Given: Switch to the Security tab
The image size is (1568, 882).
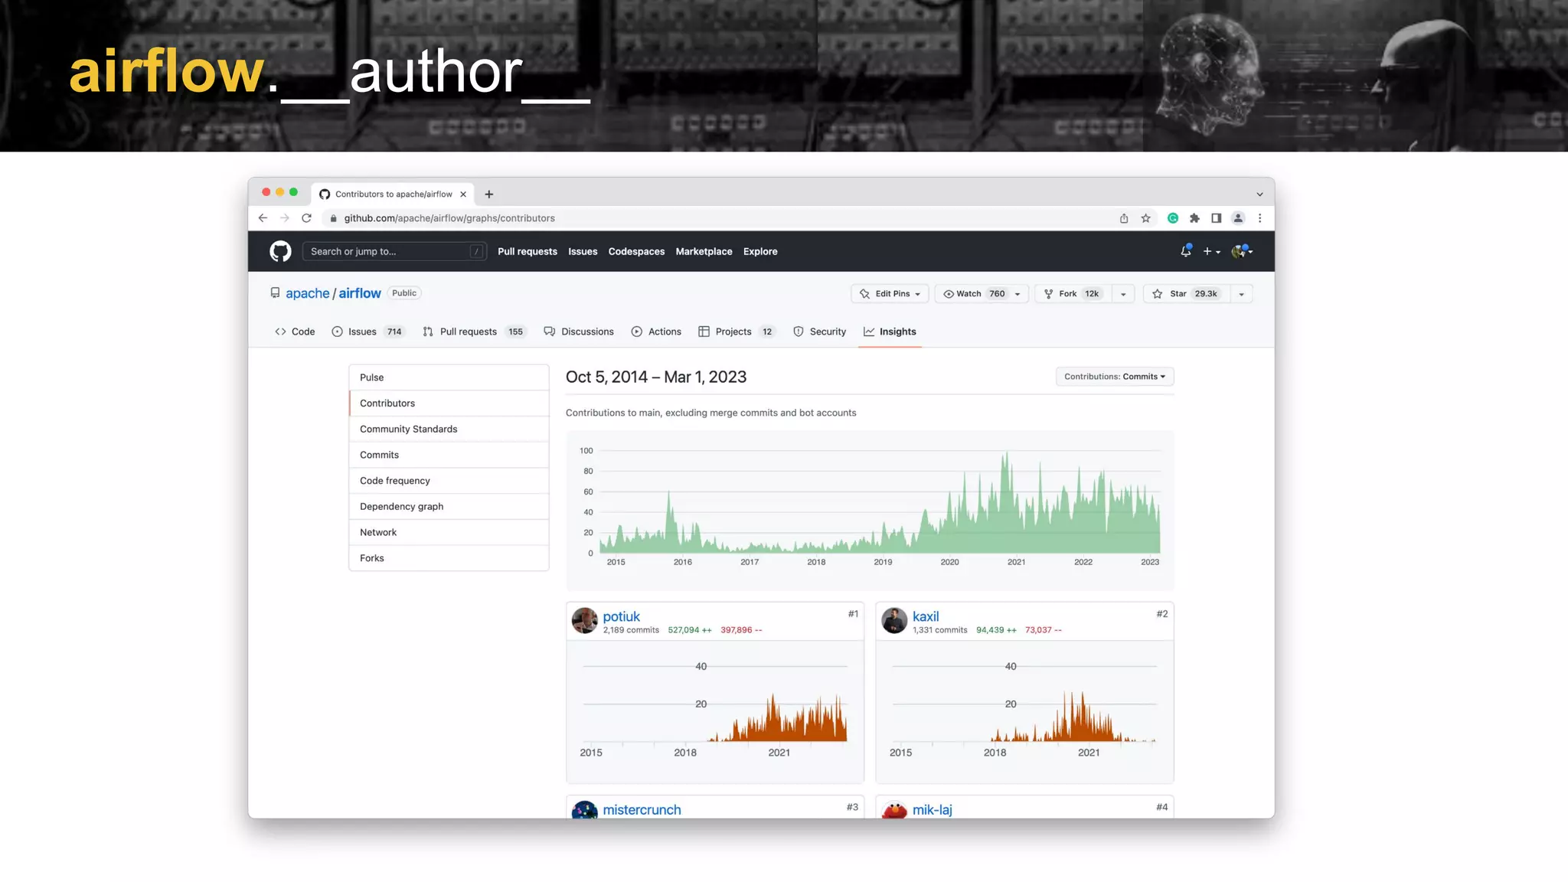Looking at the screenshot, I should [x=819, y=332].
